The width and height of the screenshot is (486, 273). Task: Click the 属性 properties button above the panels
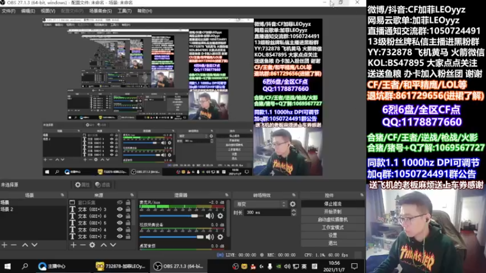click(x=82, y=185)
